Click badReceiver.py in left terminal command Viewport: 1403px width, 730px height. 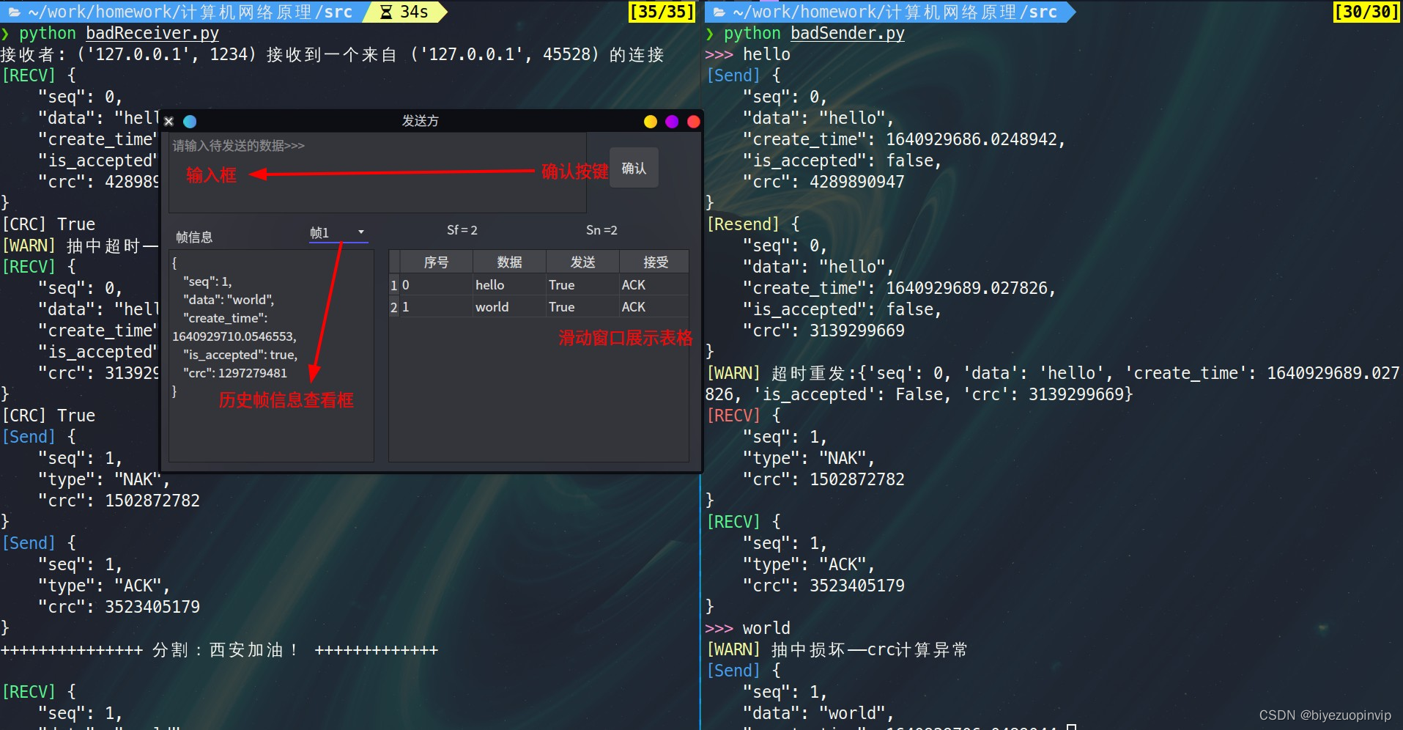(152, 33)
